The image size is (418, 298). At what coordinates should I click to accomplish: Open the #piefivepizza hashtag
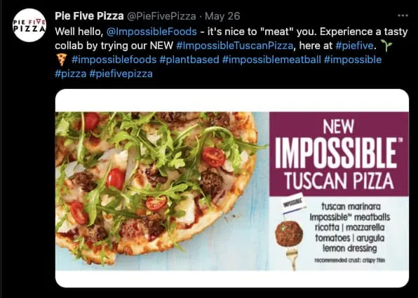tap(121, 74)
